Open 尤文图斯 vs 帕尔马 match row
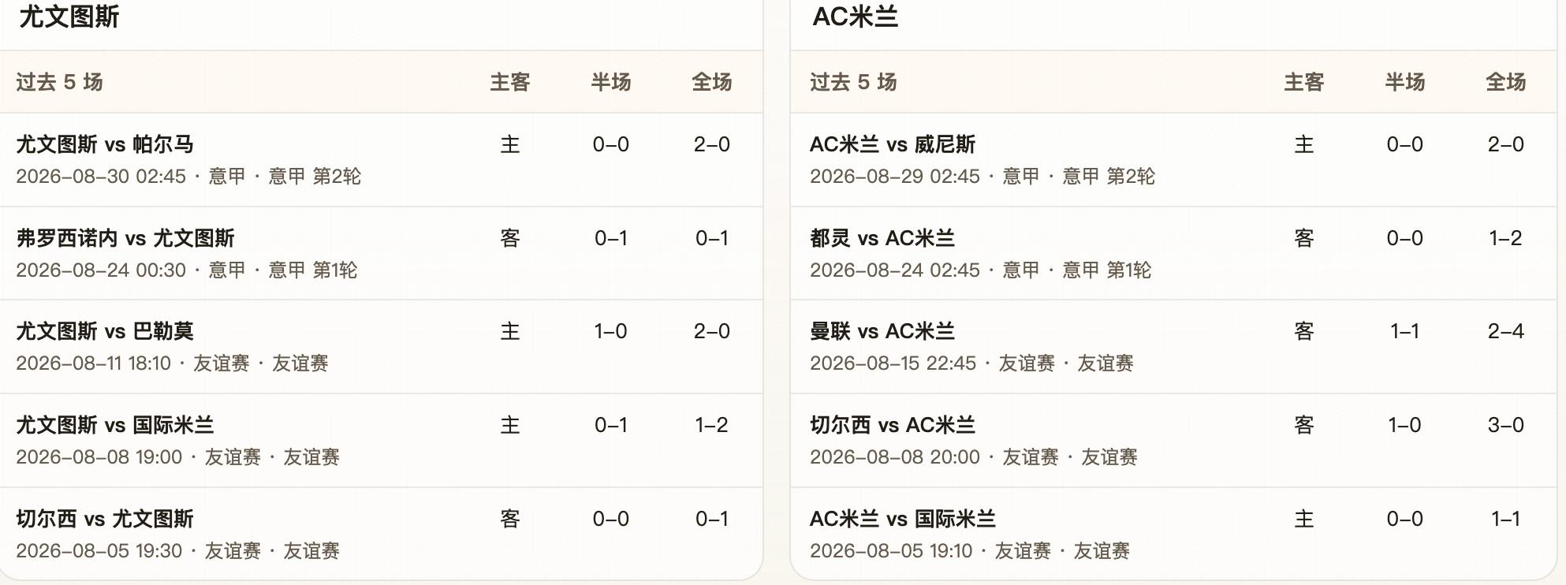This screenshot has width=1566, height=585. click(381, 160)
